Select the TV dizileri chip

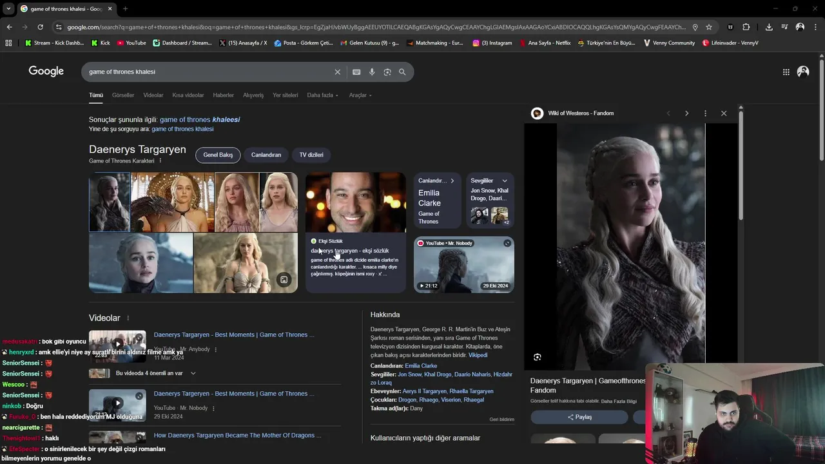pyautogui.click(x=311, y=155)
